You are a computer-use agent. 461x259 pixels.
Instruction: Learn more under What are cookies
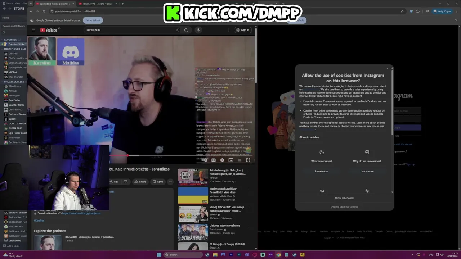(x=322, y=171)
